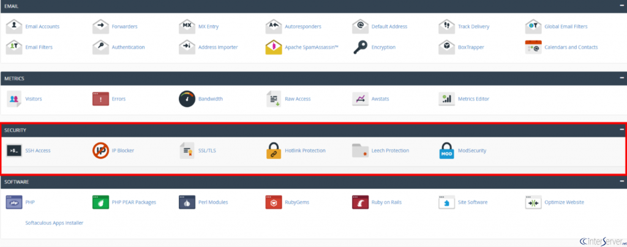
Task: Click the BoxTrapper icon
Action: tap(446, 47)
